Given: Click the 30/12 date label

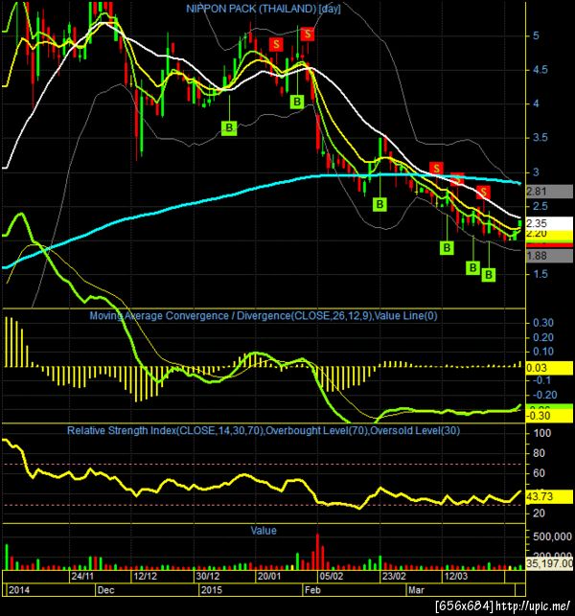Looking at the screenshot, I should (x=208, y=577).
